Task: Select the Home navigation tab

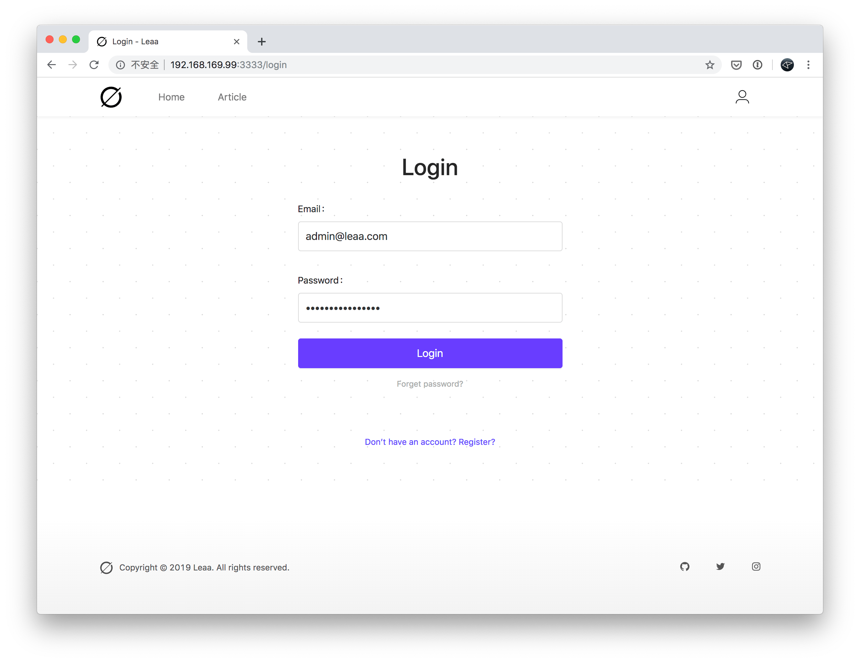Action: 171,97
